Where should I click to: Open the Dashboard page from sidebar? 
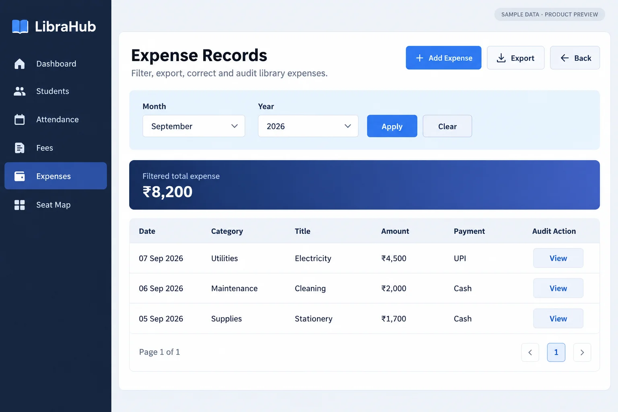(x=56, y=64)
